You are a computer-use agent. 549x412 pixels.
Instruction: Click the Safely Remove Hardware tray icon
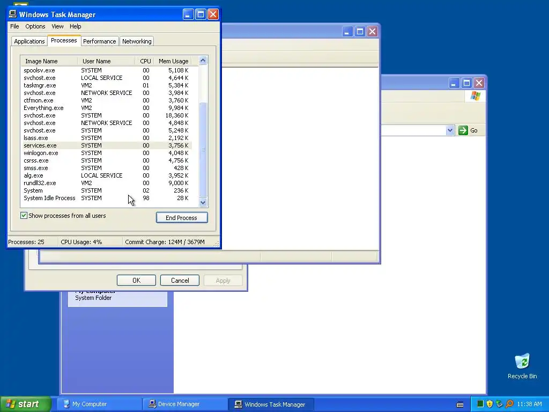point(500,404)
